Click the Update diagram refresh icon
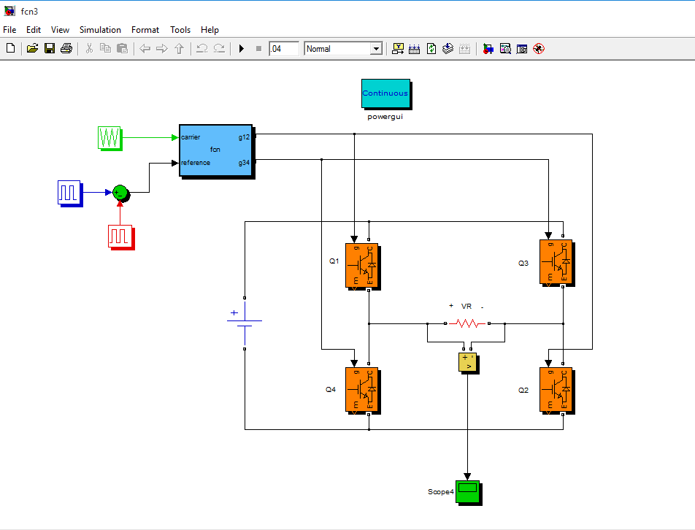Viewport: 695px width, 530px height. pos(431,49)
